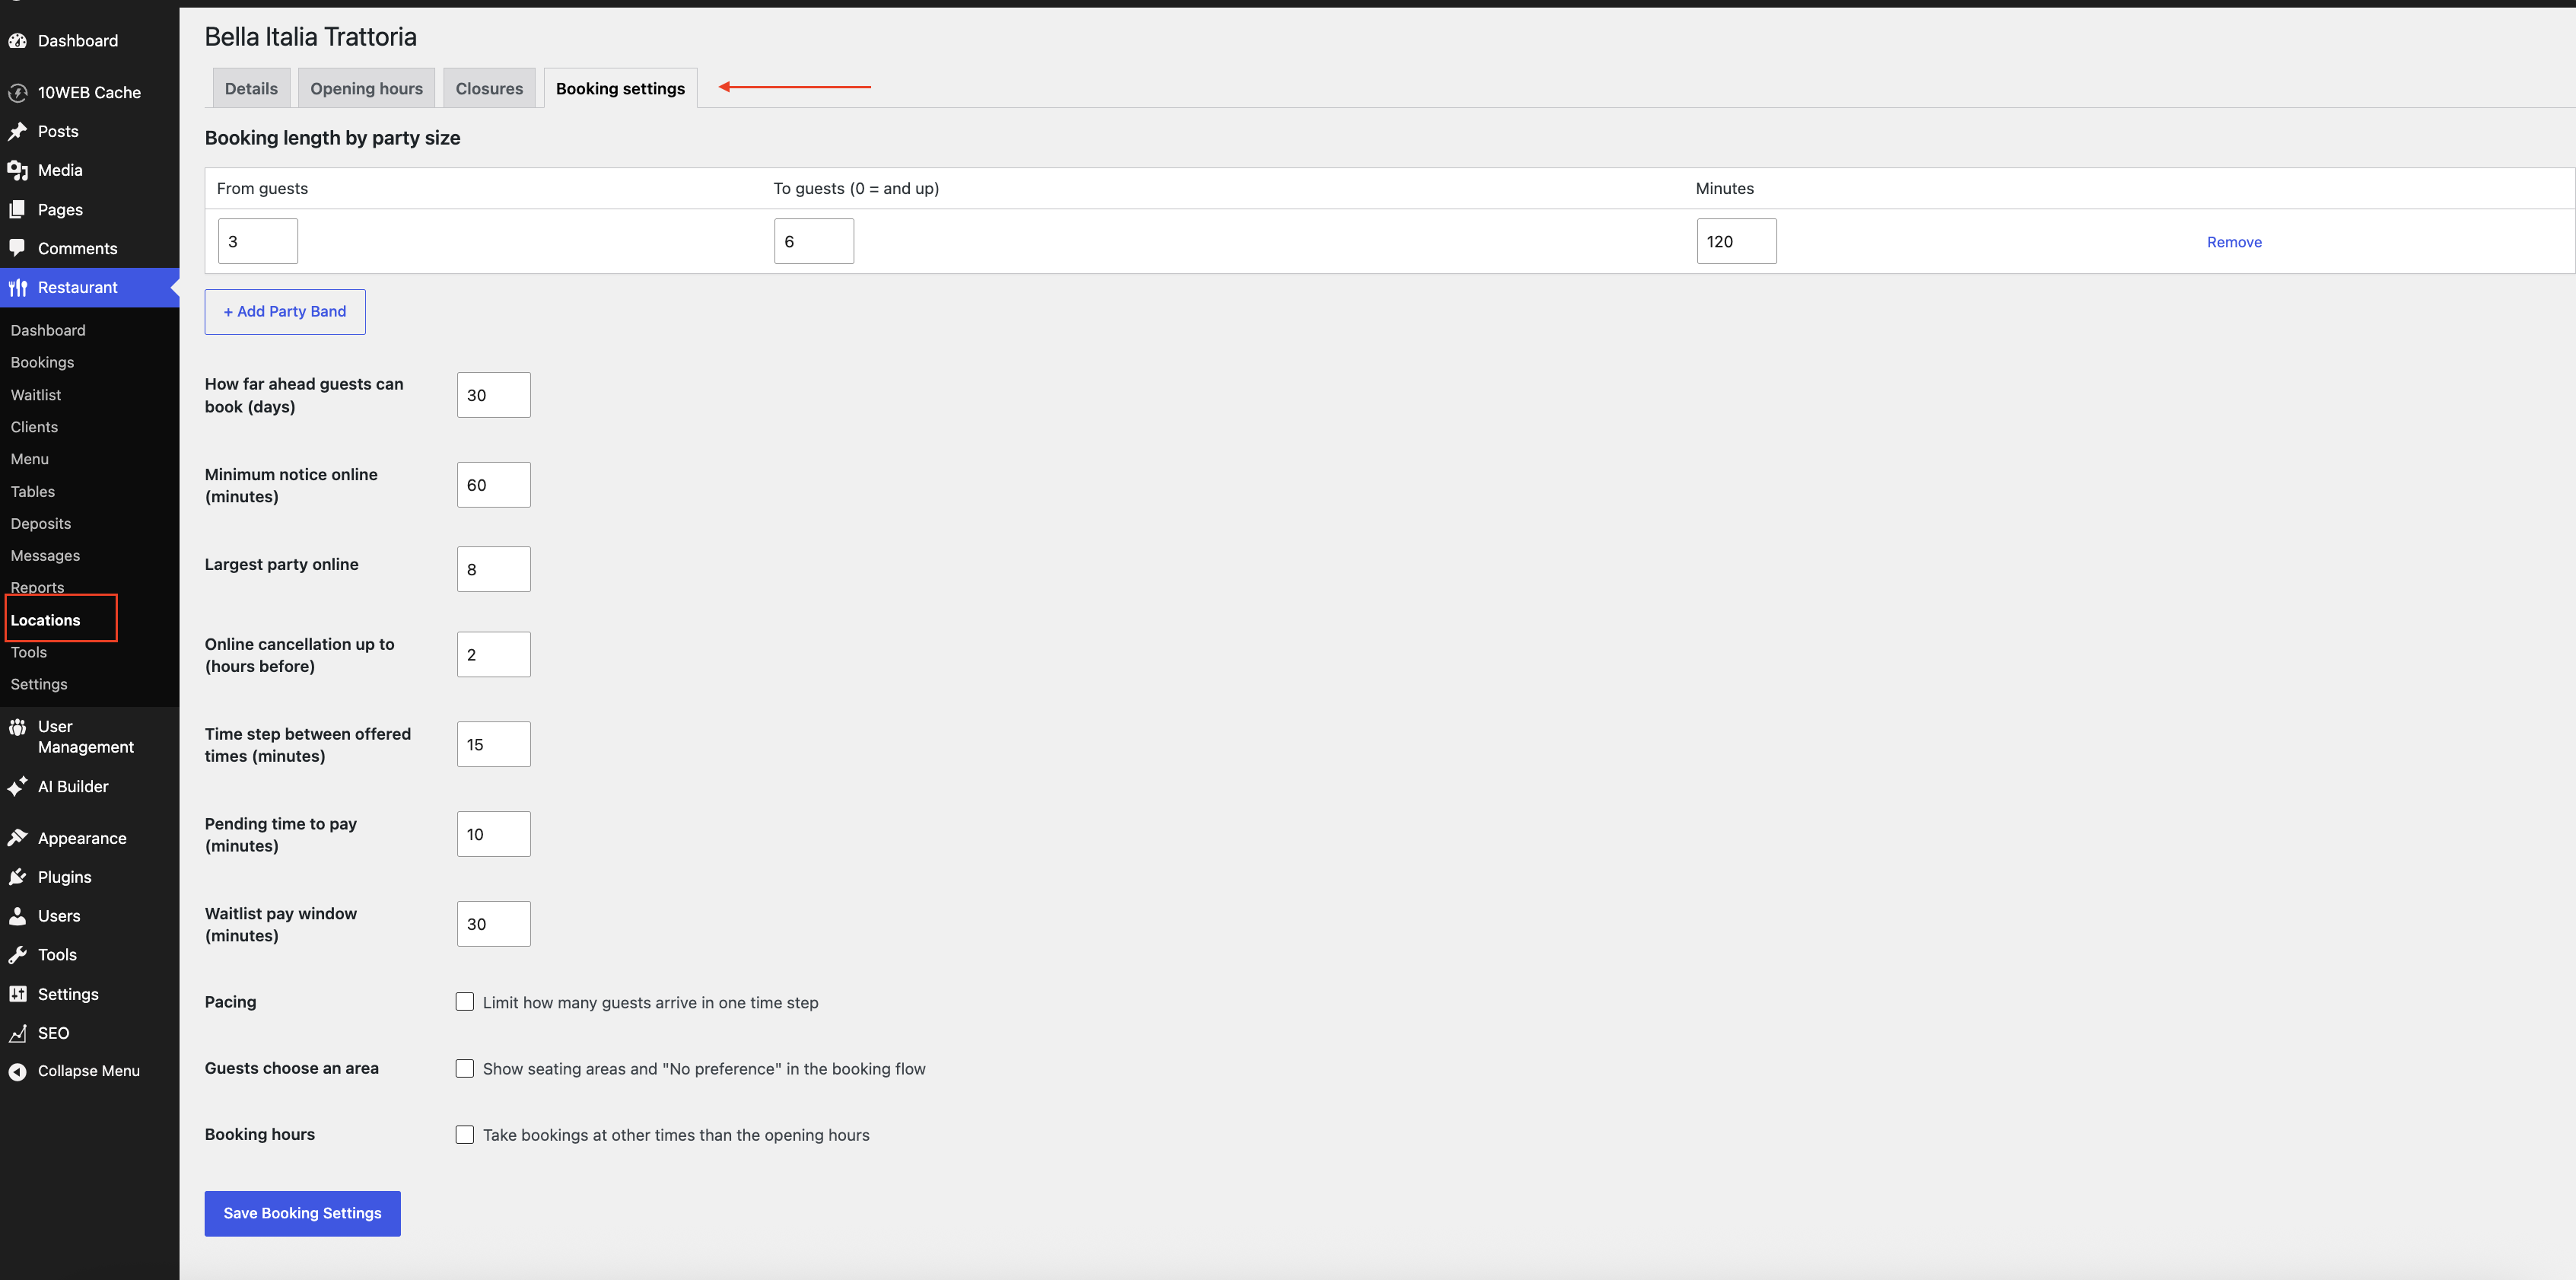The image size is (2576, 1280).
Task: Click the Media icon in sidebar
Action: (17, 171)
